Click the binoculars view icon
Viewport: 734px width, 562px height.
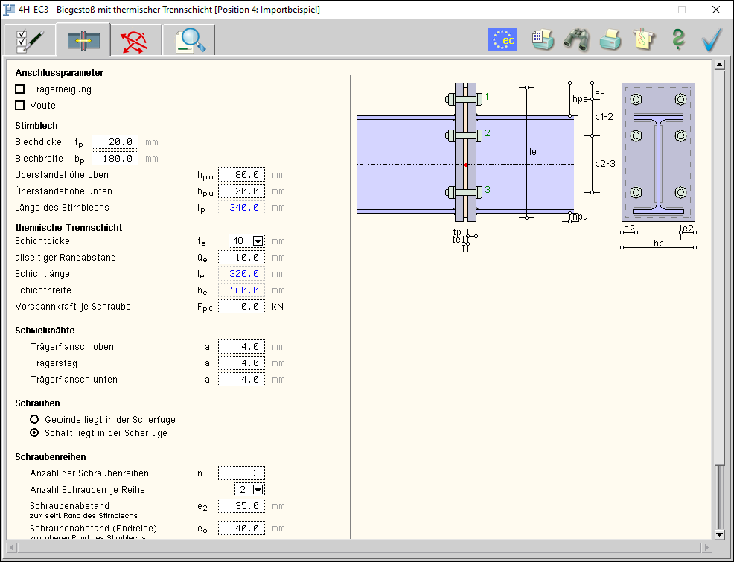coord(576,39)
